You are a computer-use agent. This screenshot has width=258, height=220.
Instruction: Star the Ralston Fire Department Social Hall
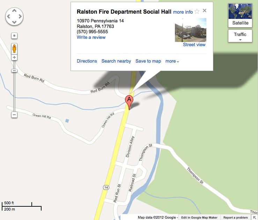(x=197, y=12)
